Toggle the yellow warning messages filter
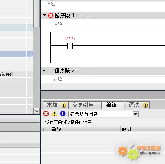Image resolution: width=165 pixels, height=164 pixels. (54, 114)
